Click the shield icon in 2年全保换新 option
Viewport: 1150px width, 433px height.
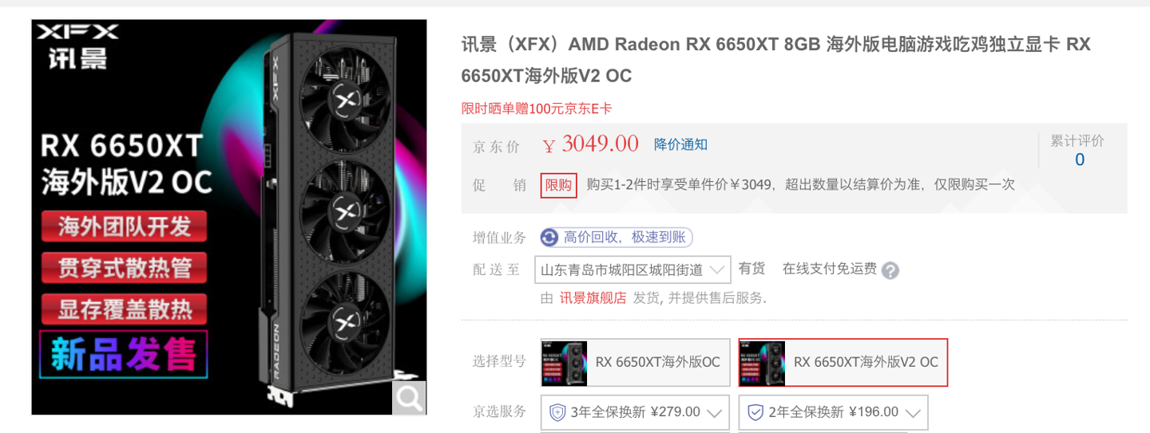[755, 412]
